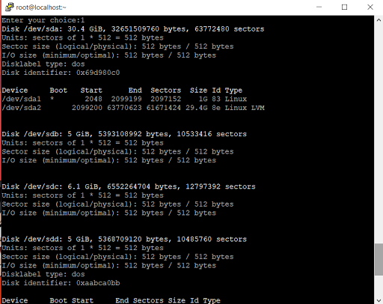Click the scrollbar up arrow
The height and width of the screenshot is (304, 383).
click(379, 20)
